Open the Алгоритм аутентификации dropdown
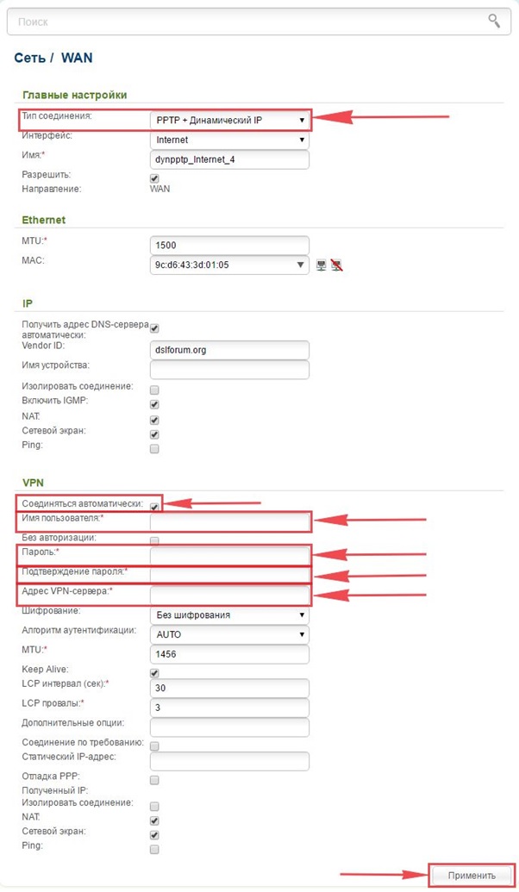This screenshot has width=519, height=892. [228, 634]
